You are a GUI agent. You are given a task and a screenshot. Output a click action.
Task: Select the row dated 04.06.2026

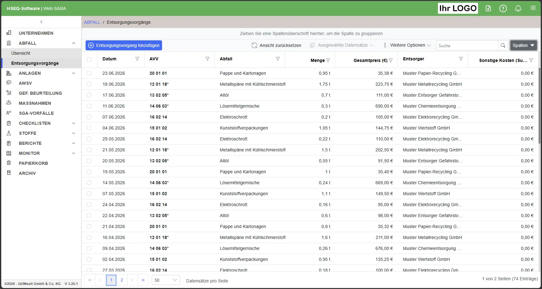pos(89,128)
